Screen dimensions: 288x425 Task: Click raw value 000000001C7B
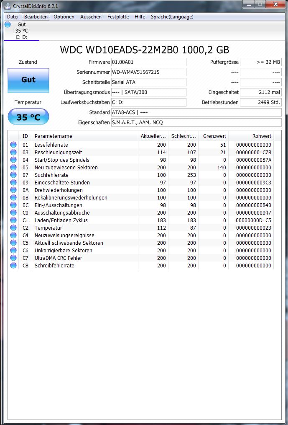click(254, 152)
